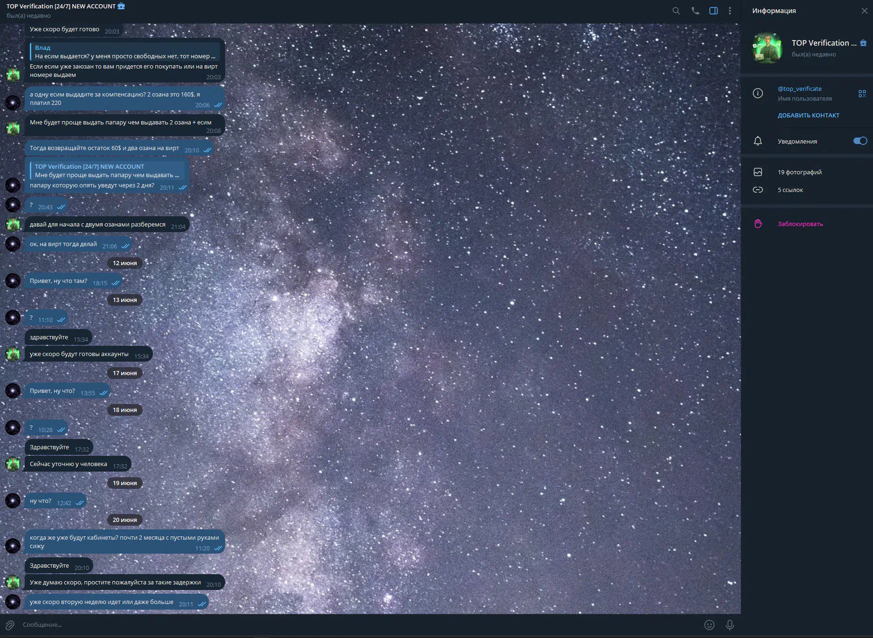Toggle the info side panel icon

[x=713, y=11]
